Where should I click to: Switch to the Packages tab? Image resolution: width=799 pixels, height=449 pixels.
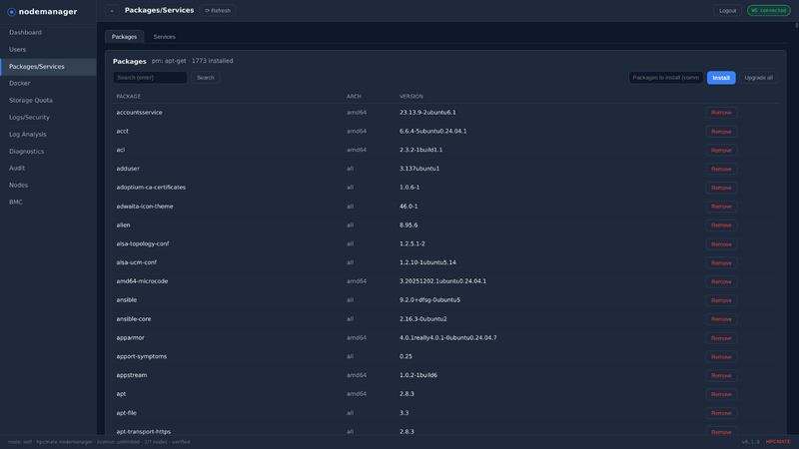[124, 37]
